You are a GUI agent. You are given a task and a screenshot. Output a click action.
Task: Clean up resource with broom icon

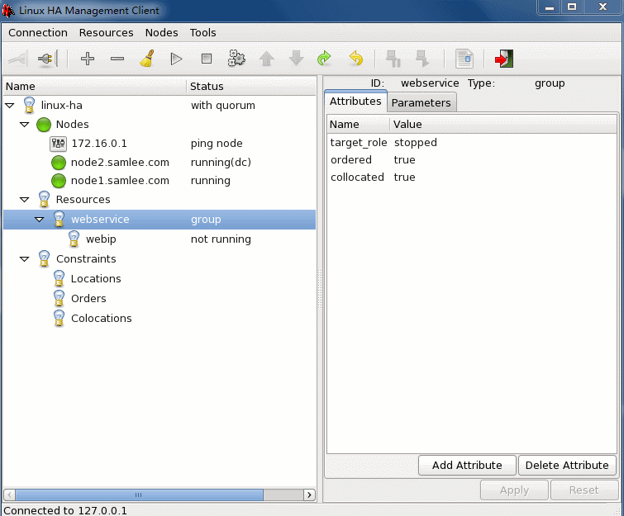(147, 59)
